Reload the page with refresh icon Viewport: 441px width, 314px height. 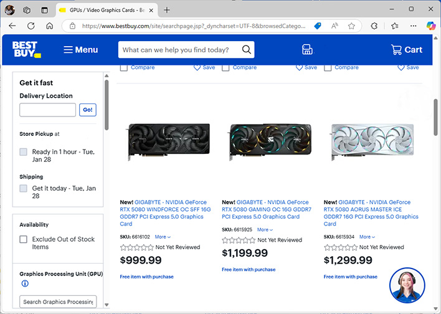tap(31, 26)
